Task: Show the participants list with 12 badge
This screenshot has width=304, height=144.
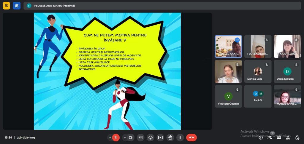Action: [270, 137]
